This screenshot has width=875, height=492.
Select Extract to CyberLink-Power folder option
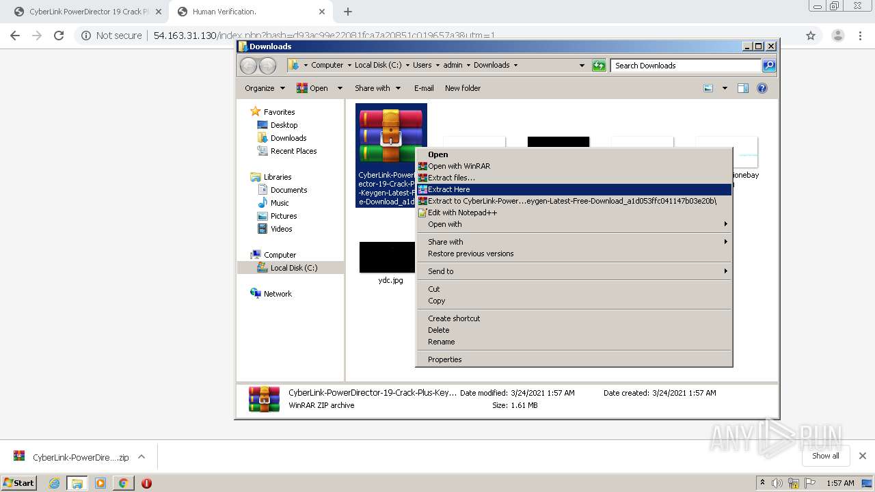click(574, 201)
